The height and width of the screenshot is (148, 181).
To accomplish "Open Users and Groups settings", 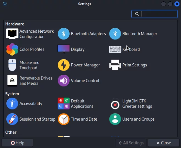I will [x=132, y=119].
